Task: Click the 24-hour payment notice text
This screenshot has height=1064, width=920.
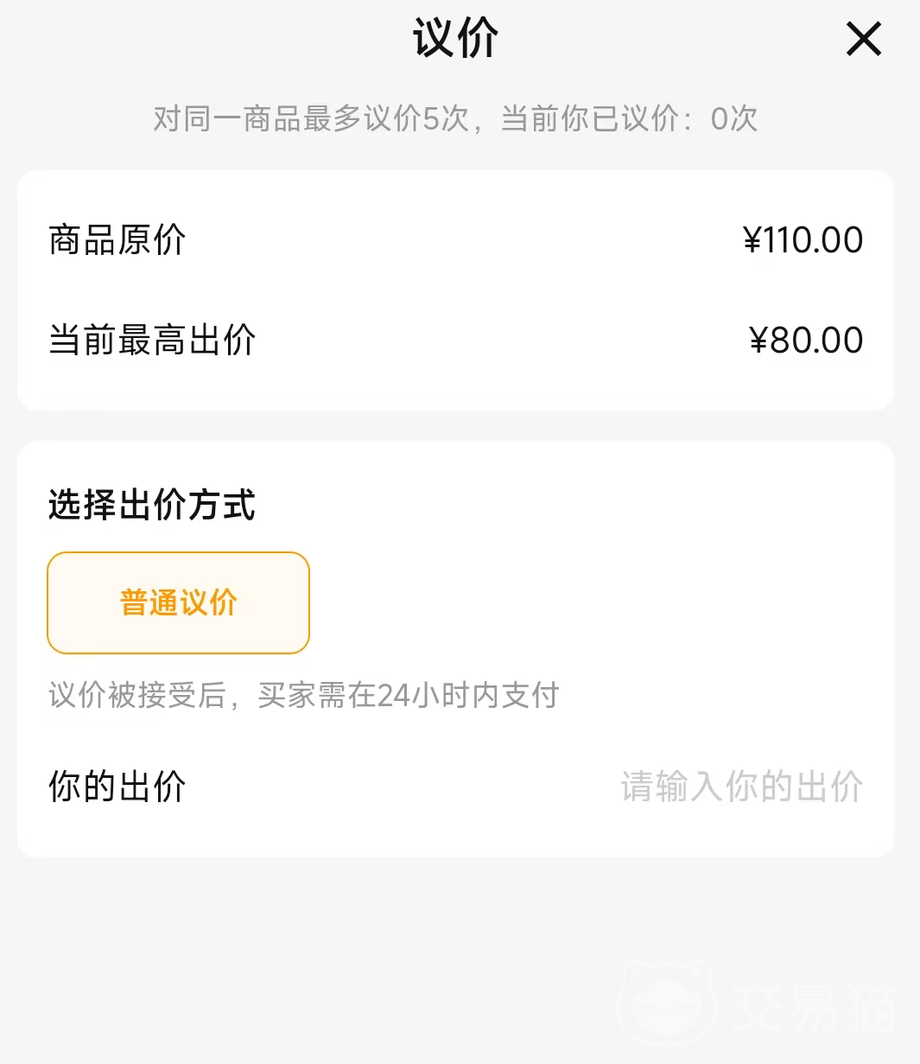Action: (304, 695)
